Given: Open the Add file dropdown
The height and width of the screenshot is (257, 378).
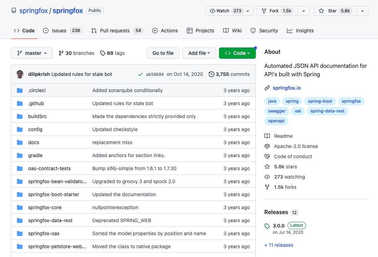Looking at the screenshot, I should [x=199, y=53].
